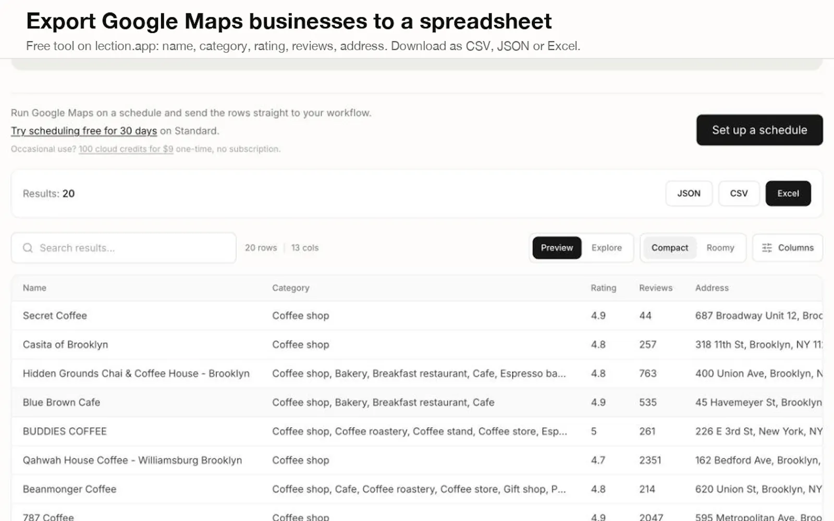This screenshot has height=521, width=834.
Task: Open 100 cloud credits for $9 link
Action: coord(126,149)
